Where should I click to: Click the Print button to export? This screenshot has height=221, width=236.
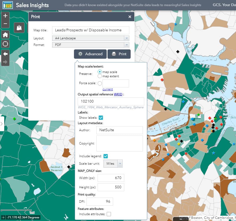pyautogui.click(x=119, y=54)
